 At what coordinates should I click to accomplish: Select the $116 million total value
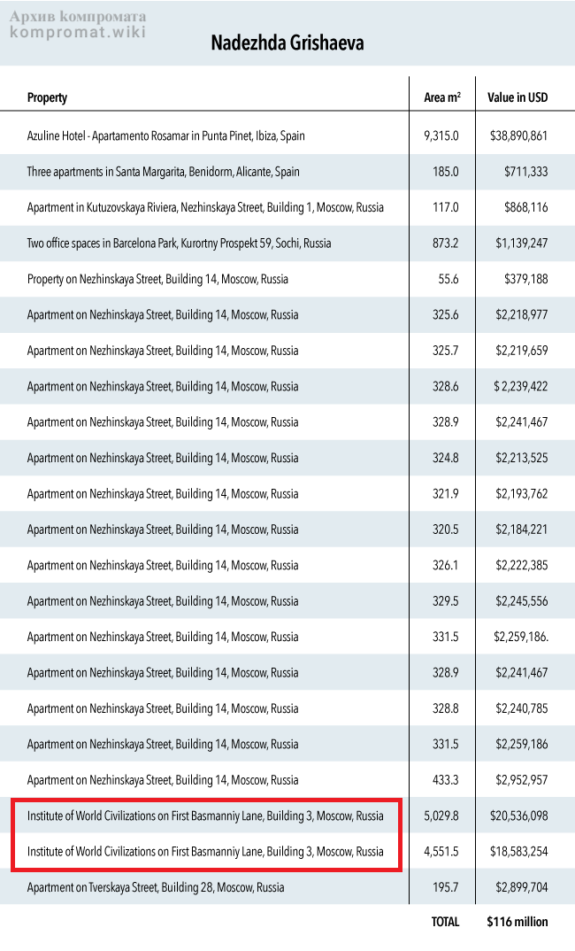tap(517, 922)
